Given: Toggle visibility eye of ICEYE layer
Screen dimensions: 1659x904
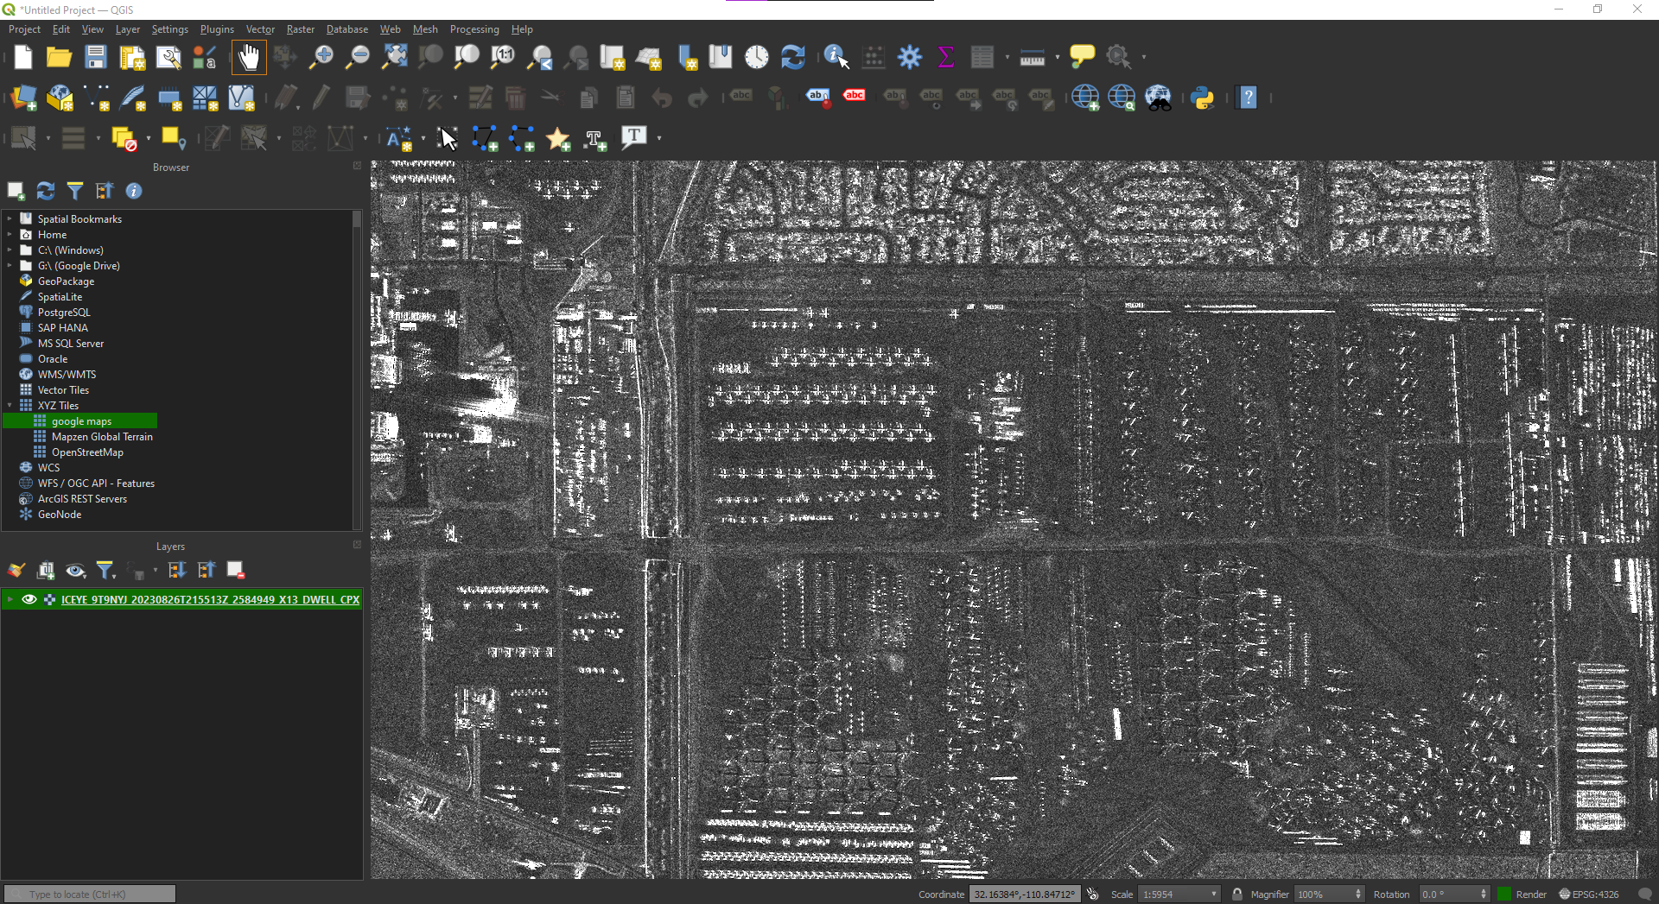Looking at the screenshot, I should click(x=29, y=599).
